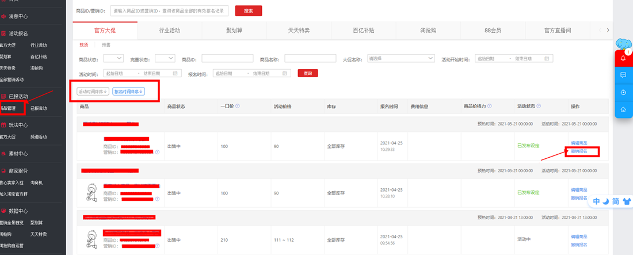Viewport: 633px width, 255px height.
Task: Click 撤销报名 link in first product row
Action: pyautogui.click(x=579, y=151)
